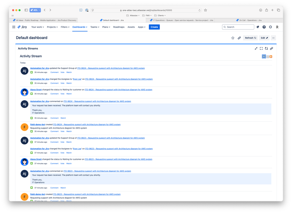The width and height of the screenshot is (292, 213).
Task: Minimize the Activity Streams gadget
Action: [256, 48]
